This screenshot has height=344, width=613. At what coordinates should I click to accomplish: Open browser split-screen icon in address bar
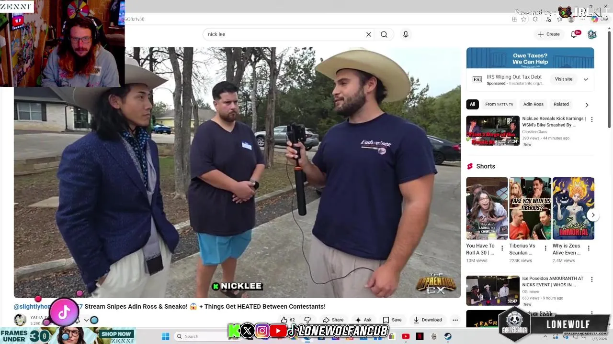[514, 19]
